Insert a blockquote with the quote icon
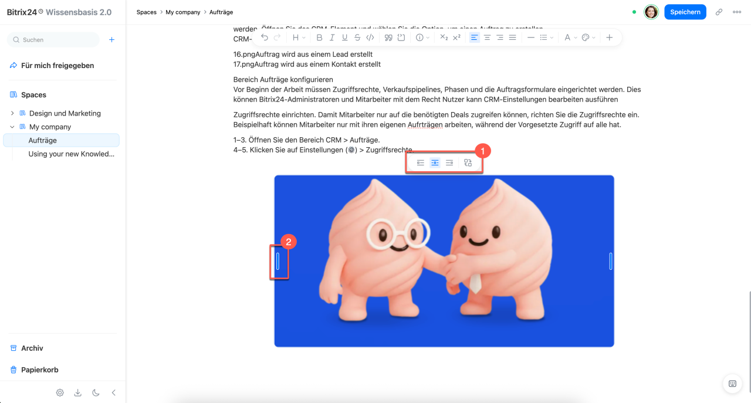Image resolution: width=751 pixels, height=403 pixels. coord(388,38)
